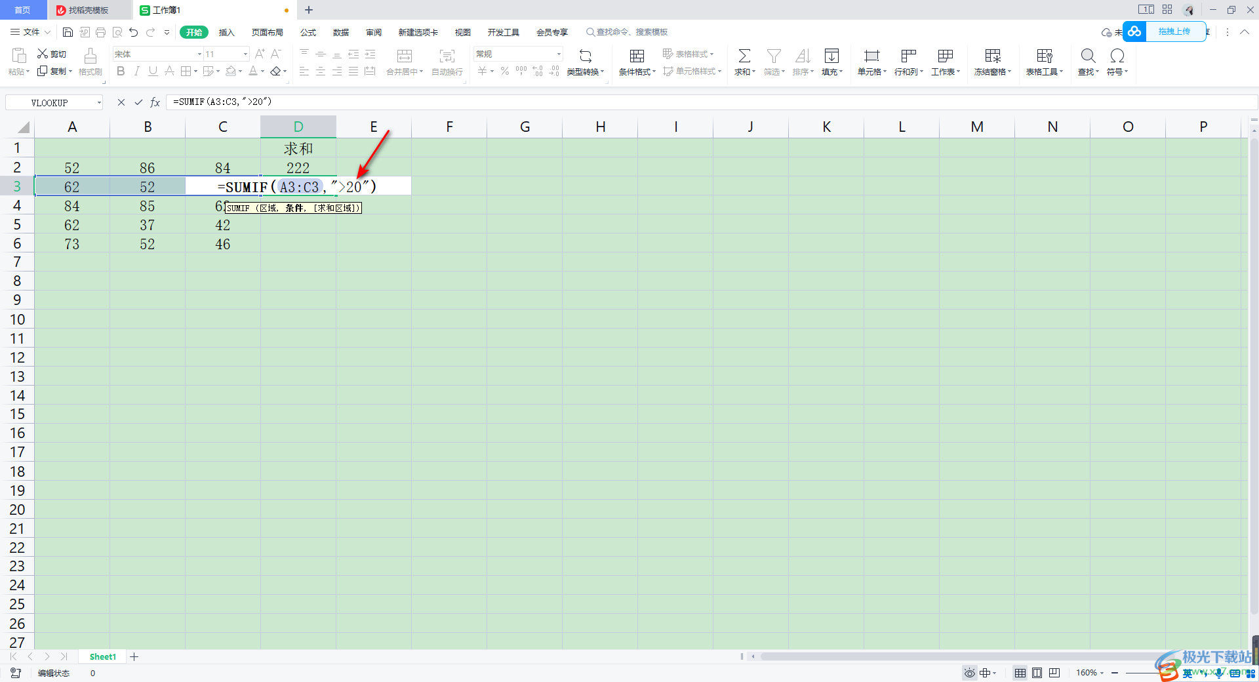Click the Find (查找) magnifier icon
This screenshot has width=1259, height=682.
point(1088,56)
